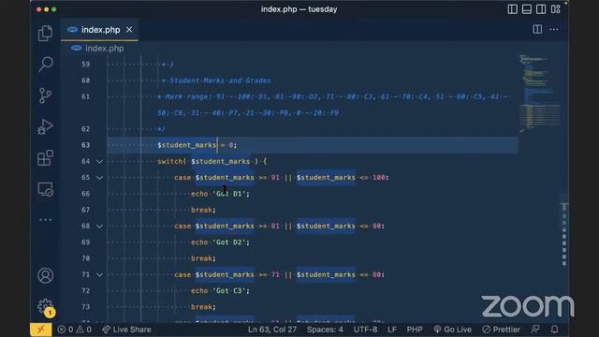The width and height of the screenshot is (599, 337).
Task: Collapse the case block at line 71
Action: coord(99,274)
